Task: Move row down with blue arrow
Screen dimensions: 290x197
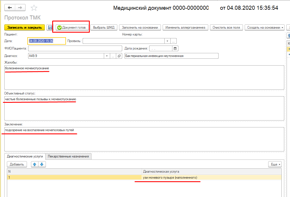Action: (x=42, y=164)
